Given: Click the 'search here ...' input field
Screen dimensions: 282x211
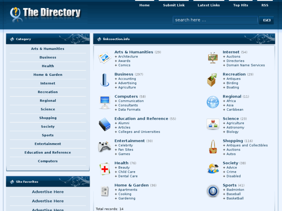Looking at the screenshot, I should (215, 20).
